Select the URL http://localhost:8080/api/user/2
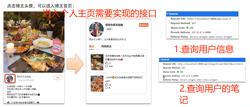This screenshot has height=107, width=250. coord(209,19)
